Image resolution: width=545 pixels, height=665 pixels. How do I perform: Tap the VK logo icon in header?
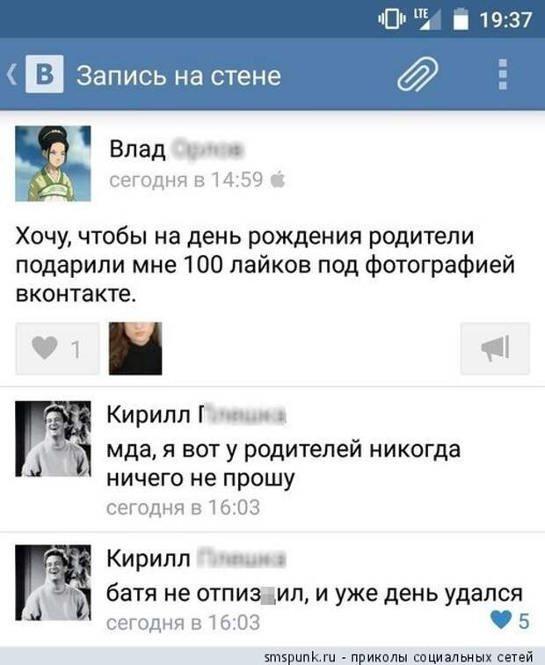coord(45,74)
